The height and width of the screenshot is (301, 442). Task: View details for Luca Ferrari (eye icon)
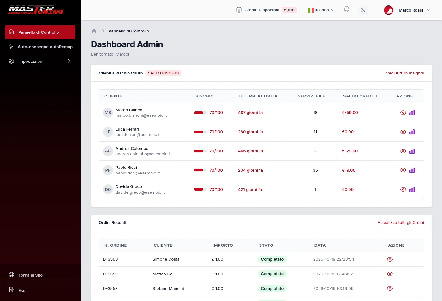(403, 132)
